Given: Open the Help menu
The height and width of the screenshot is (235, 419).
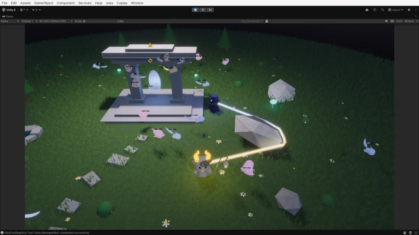Looking at the screenshot, I should (x=99, y=3).
